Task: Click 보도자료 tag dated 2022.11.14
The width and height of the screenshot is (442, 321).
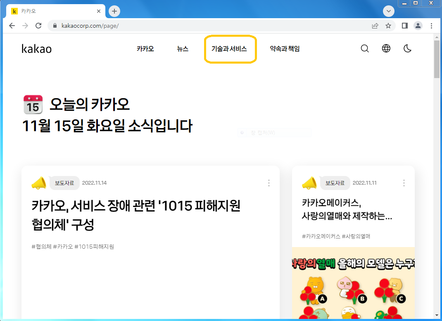Action: tap(64, 183)
